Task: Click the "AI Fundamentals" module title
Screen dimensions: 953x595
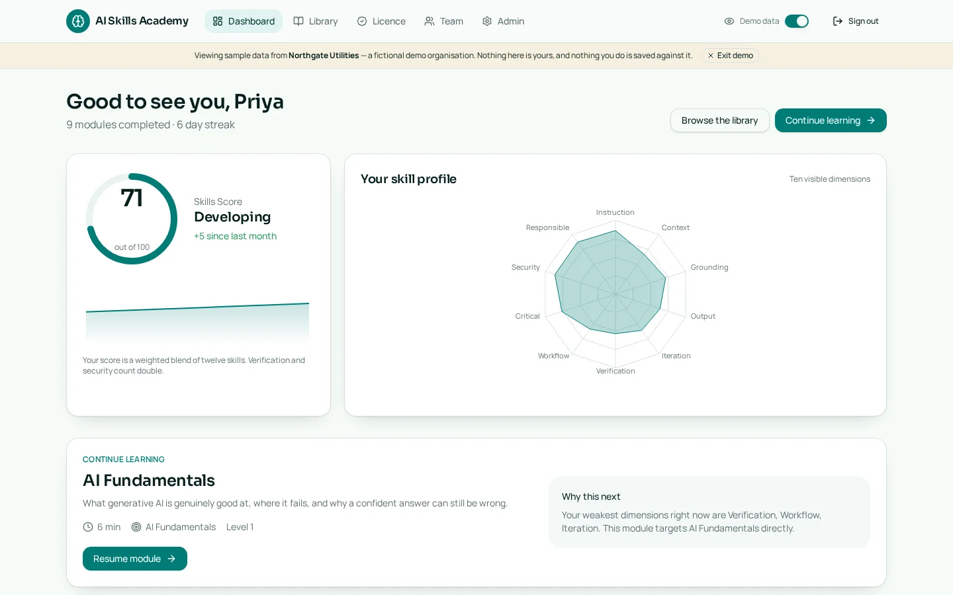Action: [x=149, y=481]
